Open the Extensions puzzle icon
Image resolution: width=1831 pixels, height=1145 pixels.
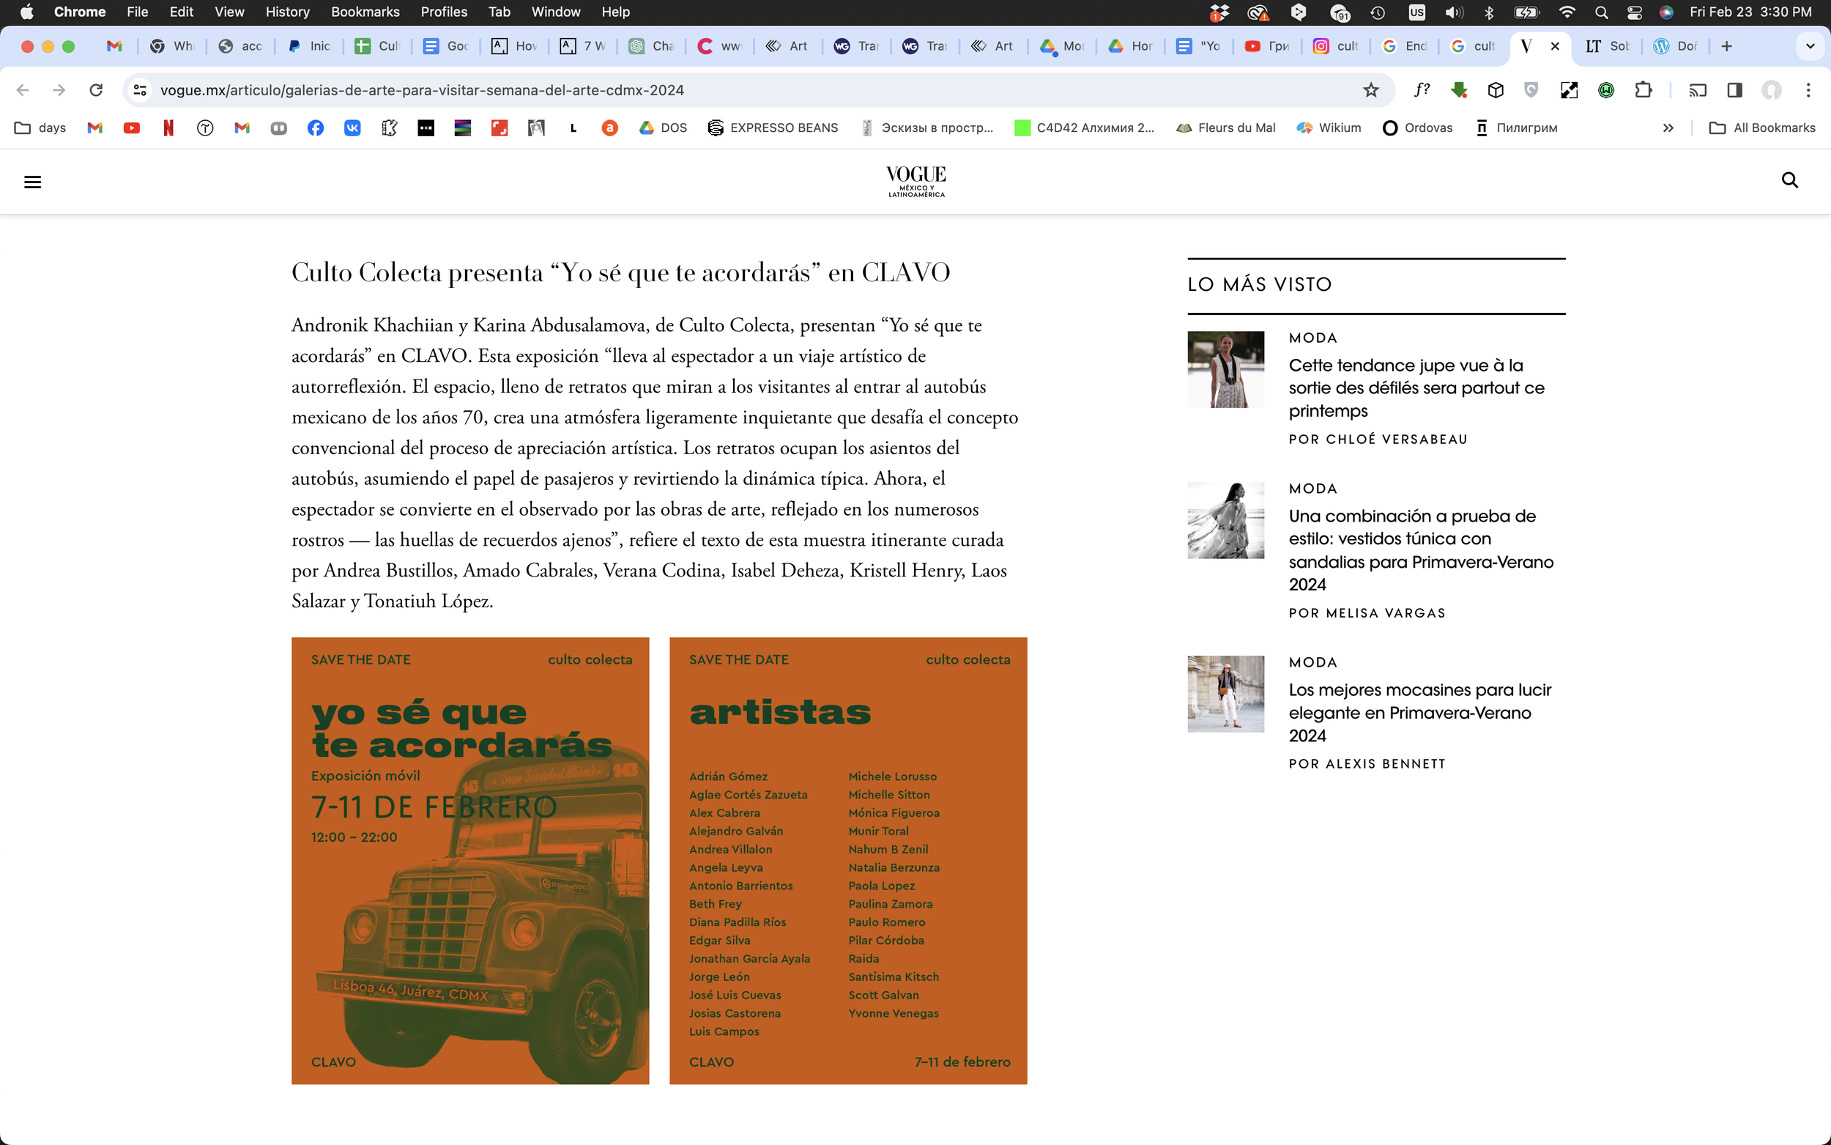click(x=1643, y=90)
